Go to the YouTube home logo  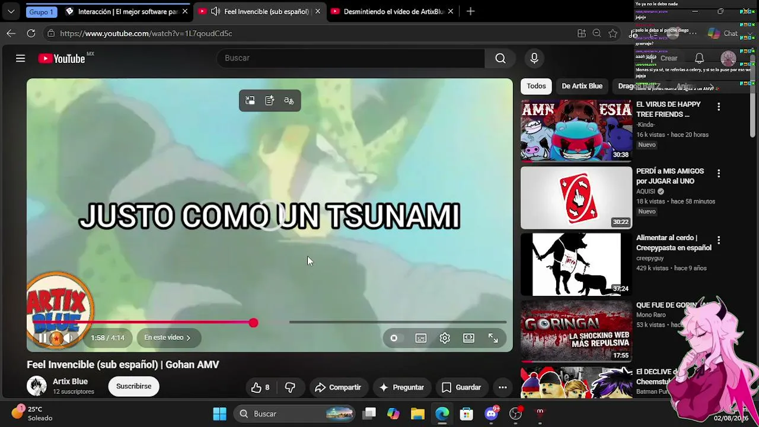[62, 58]
